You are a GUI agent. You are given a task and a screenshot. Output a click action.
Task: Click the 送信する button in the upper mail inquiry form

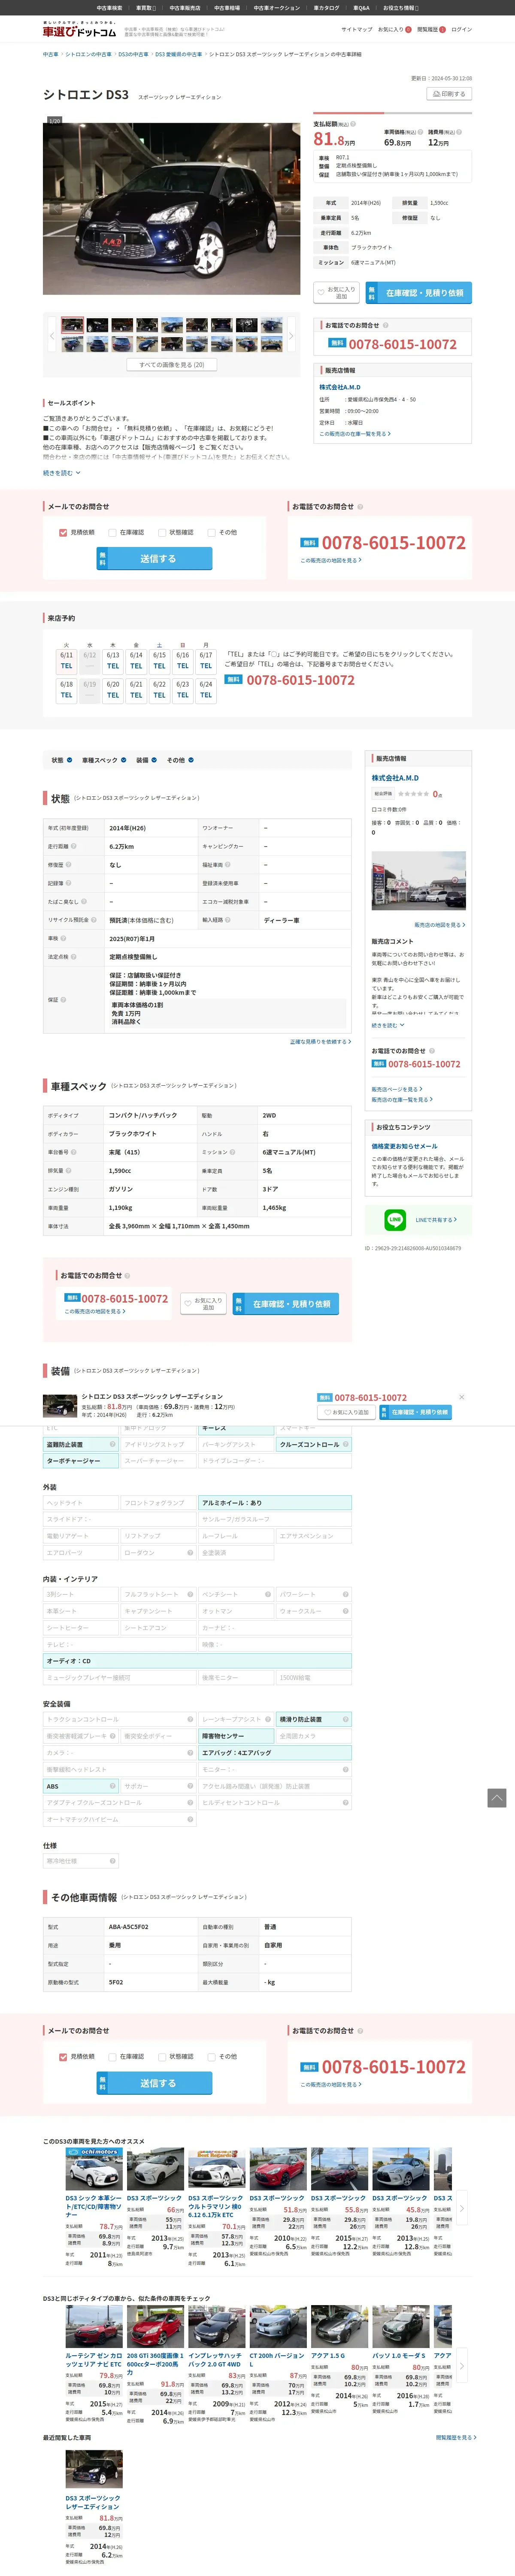click(154, 558)
